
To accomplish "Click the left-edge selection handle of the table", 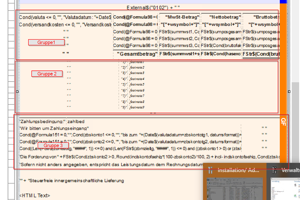I will pyautogui.click(x=17, y=92).
